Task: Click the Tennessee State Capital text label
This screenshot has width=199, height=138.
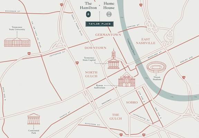Action: [x=89, y=59]
